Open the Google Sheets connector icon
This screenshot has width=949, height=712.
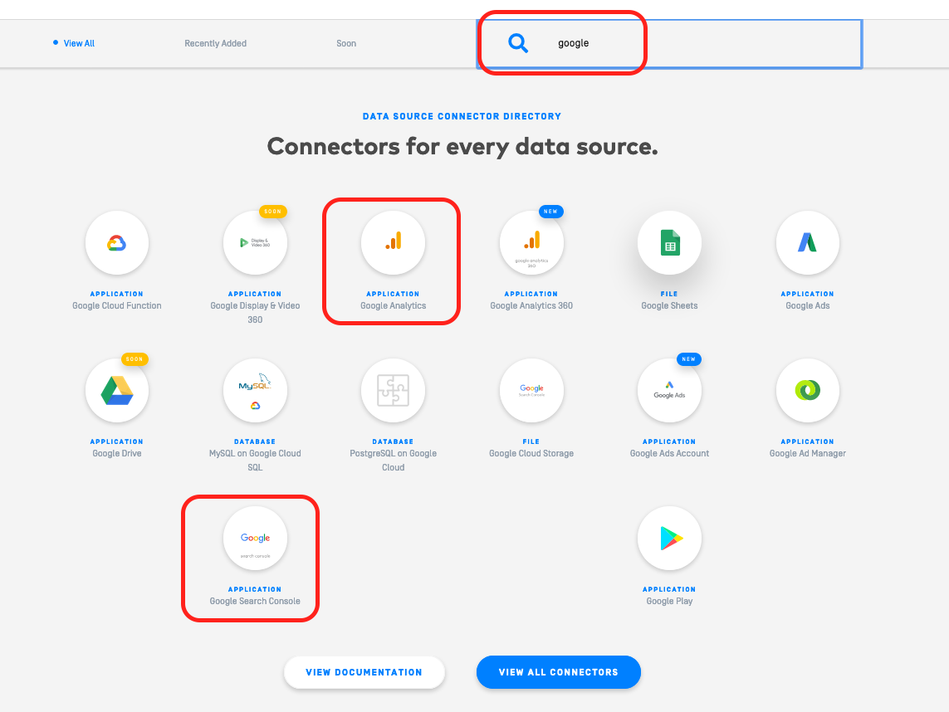coord(669,242)
